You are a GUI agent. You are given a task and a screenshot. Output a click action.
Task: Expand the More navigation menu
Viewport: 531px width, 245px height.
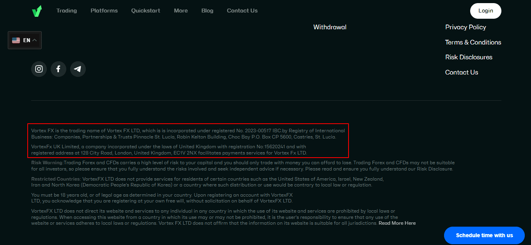(x=181, y=11)
